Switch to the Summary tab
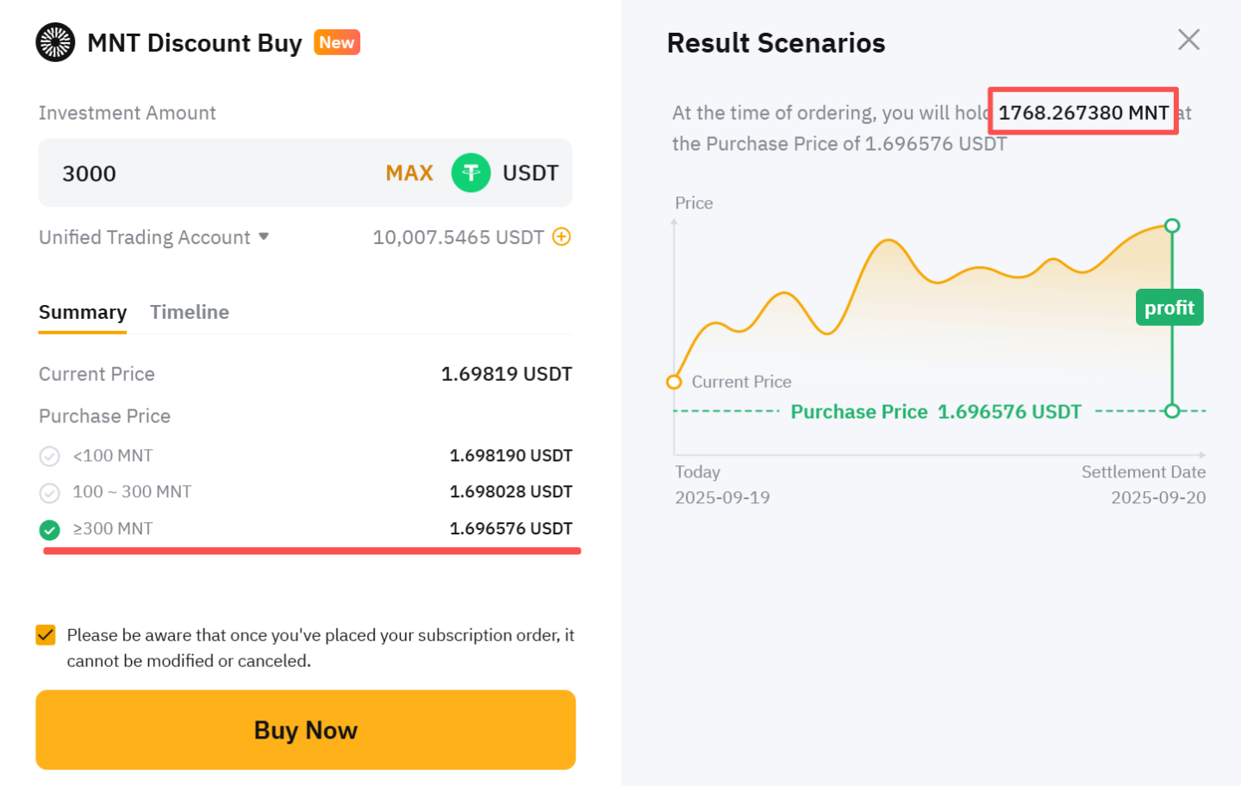The image size is (1241, 786). tap(83, 312)
